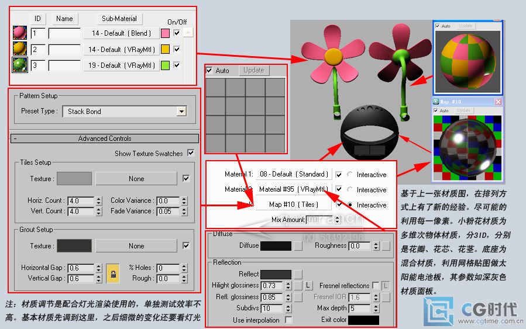Toggle the gap lock icon in Grout Setup

click(113, 273)
